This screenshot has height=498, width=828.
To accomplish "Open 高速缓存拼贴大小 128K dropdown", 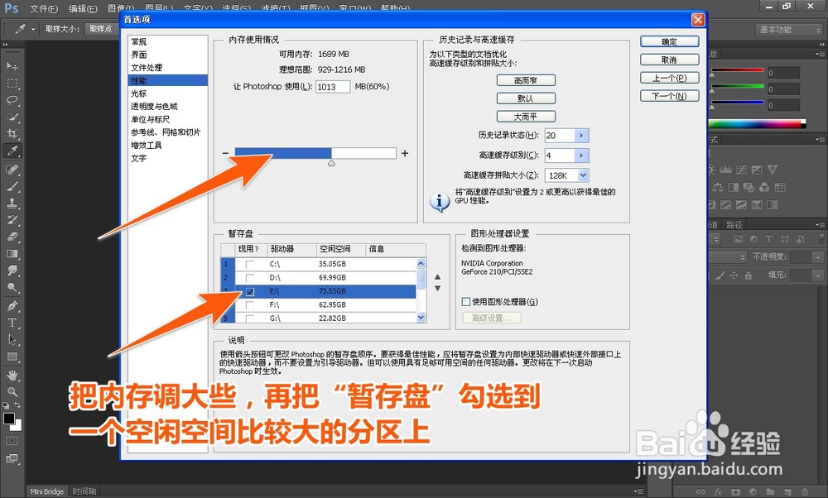I will click(x=583, y=175).
